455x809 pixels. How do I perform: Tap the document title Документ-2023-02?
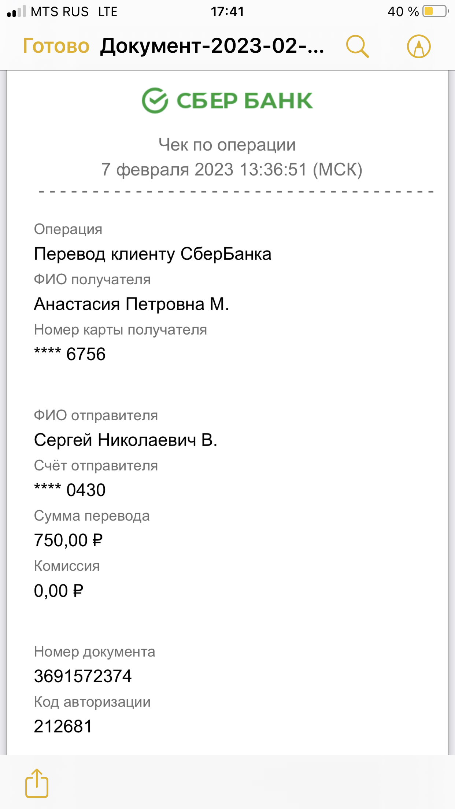(x=212, y=46)
